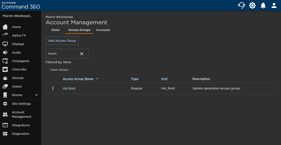The width and height of the screenshot is (281, 145).
Task: Click the Integrations terminal icon
Action: (x=5, y=125)
